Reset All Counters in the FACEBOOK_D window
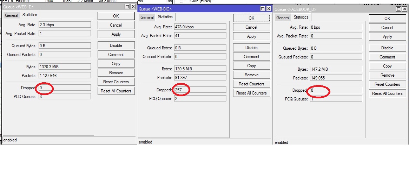The image size is (409, 189). 387,93
